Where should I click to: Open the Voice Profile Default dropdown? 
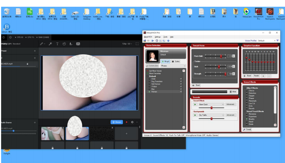click(266, 40)
